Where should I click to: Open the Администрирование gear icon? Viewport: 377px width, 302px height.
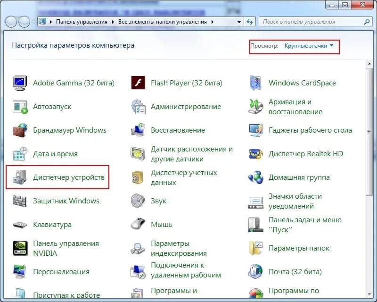pyautogui.click(x=138, y=107)
